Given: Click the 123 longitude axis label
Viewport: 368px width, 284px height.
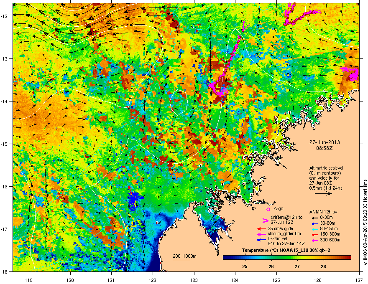Looking at the screenshot, I should point(194,280).
